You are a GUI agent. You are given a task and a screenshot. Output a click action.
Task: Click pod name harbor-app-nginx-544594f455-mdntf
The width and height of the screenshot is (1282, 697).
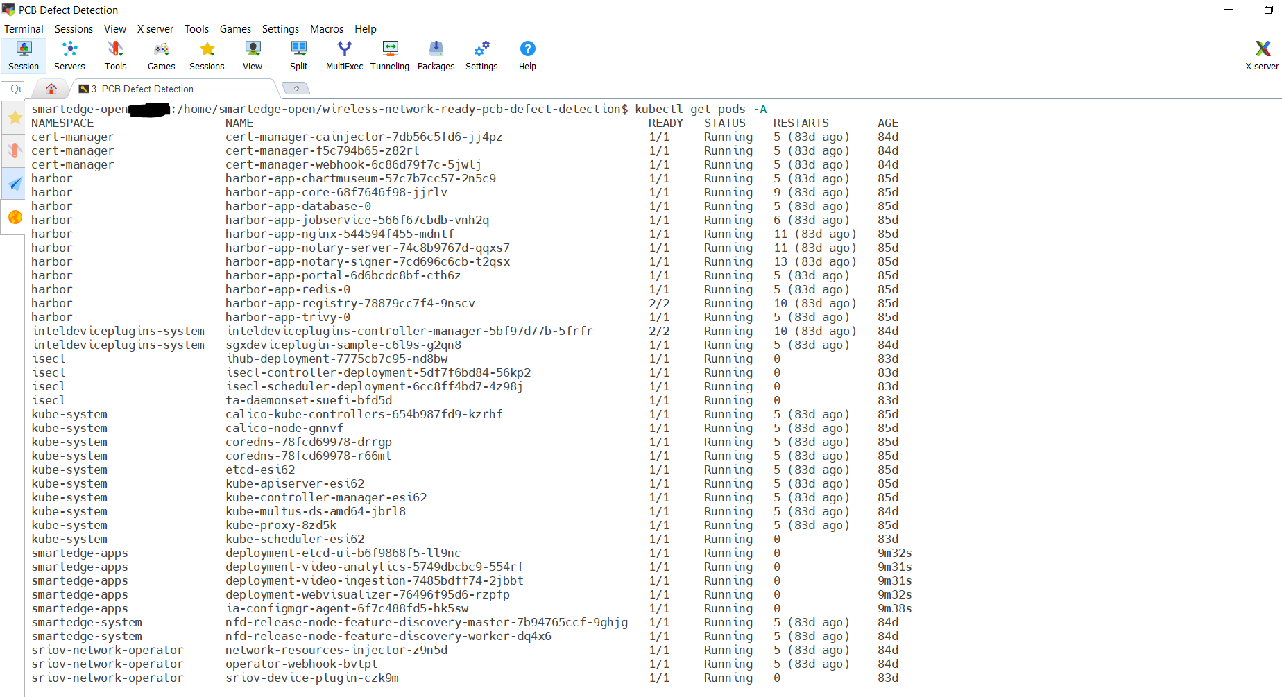(340, 234)
